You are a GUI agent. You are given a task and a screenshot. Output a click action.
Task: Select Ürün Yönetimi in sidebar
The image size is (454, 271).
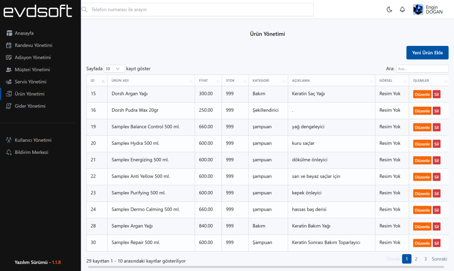click(x=30, y=94)
